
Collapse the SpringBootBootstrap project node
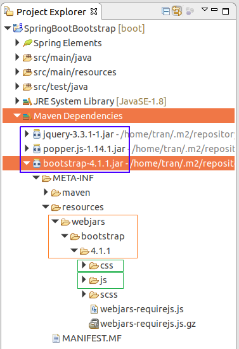tap(8, 29)
